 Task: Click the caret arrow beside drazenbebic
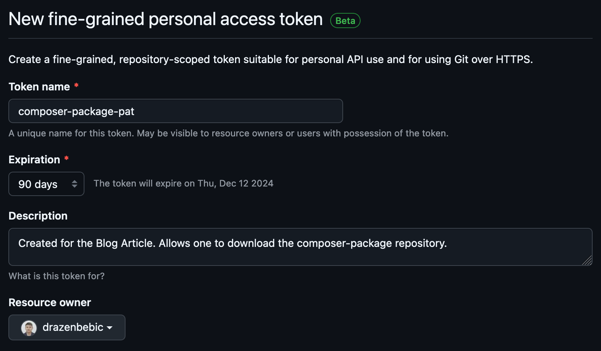110,328
